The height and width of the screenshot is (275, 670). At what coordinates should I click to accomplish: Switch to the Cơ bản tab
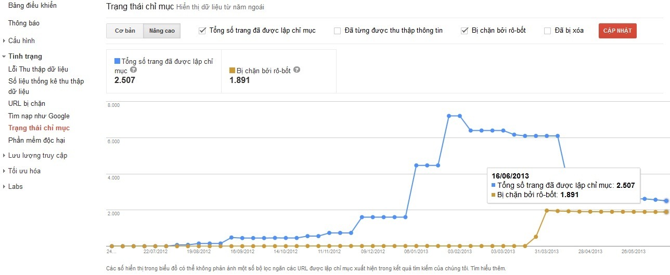click(x=125, y=31)
